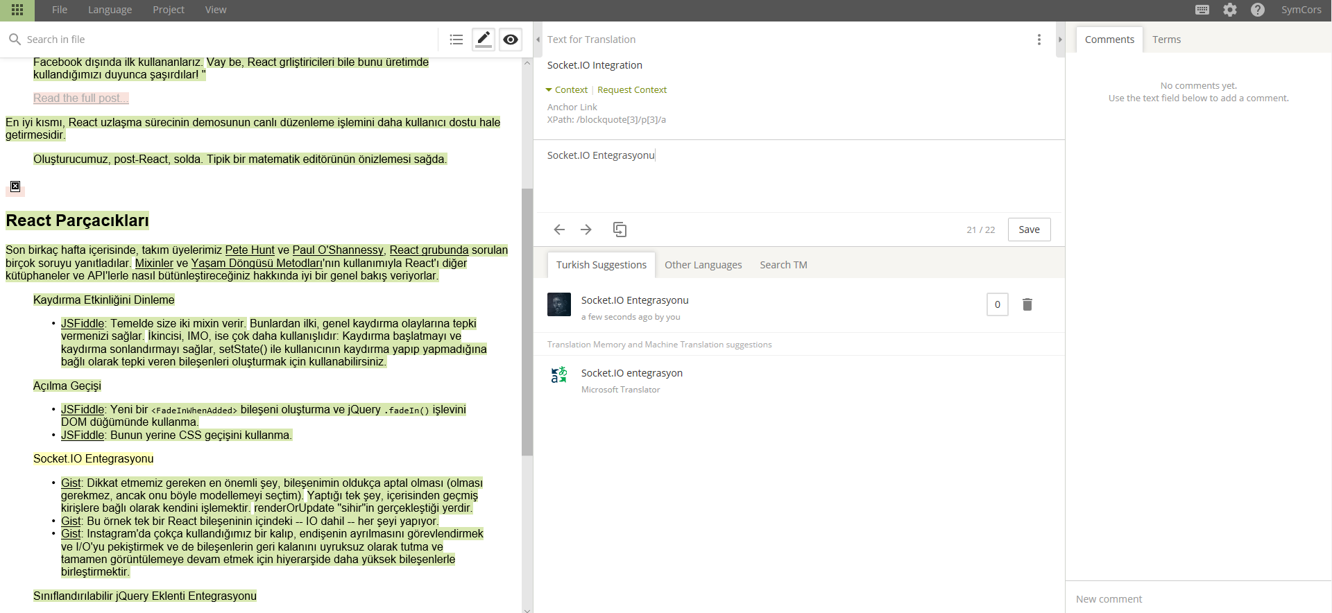Image resolution: width=1332 pixels, height=613 pixels.
Task: Switch to the Terms tab
Action: pos(1167,40)
